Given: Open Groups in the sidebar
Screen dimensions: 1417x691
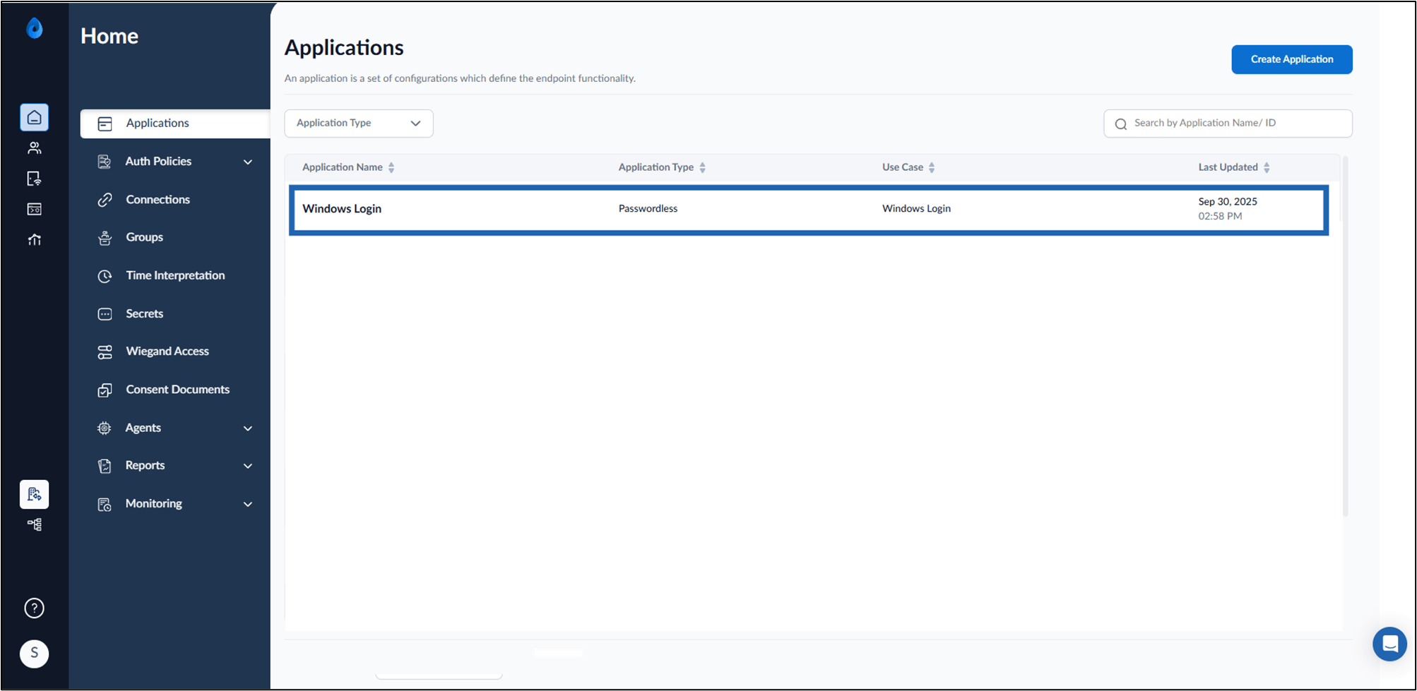Looking at the screenshot, I should point(144,237).
